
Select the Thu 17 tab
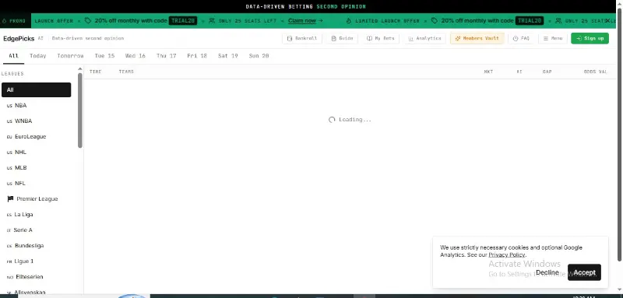(166, 56)
